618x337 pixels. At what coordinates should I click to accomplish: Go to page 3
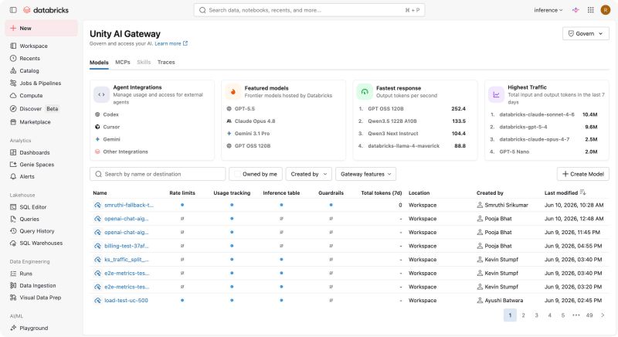click(536, 315)
